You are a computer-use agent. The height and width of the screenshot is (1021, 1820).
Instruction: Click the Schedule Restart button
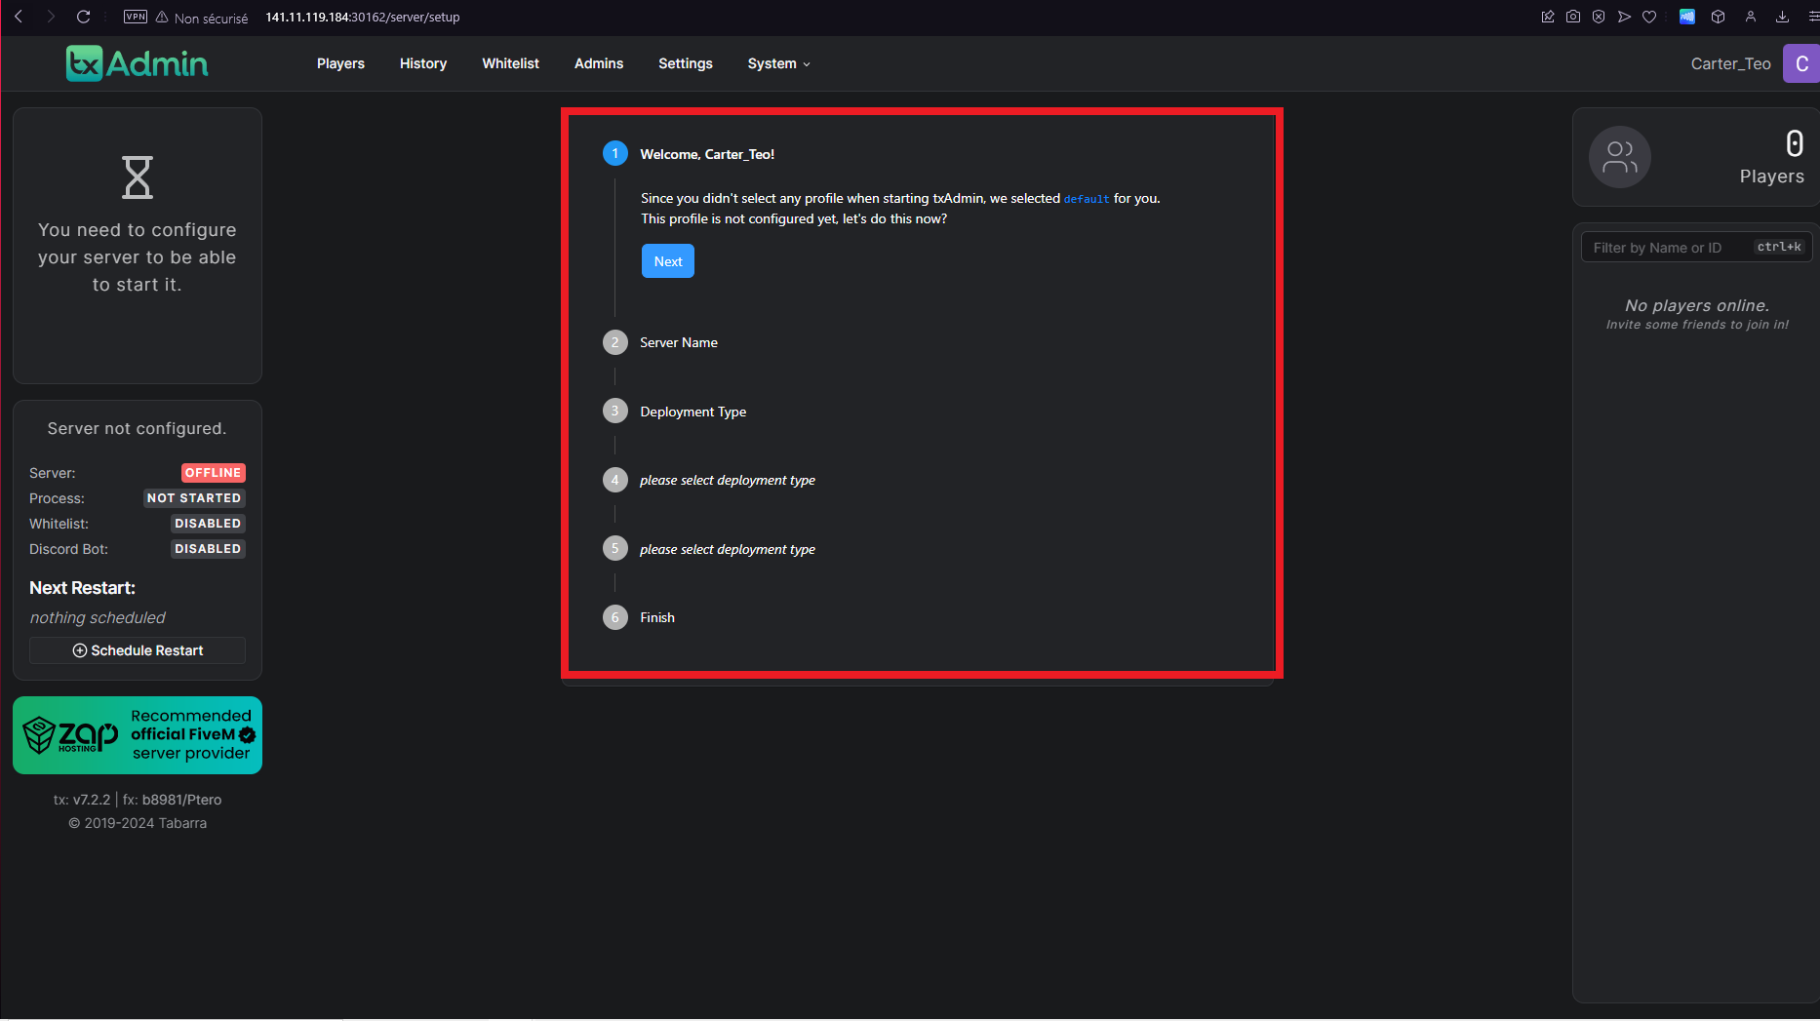pyautogui.click(x=138, y=650)
